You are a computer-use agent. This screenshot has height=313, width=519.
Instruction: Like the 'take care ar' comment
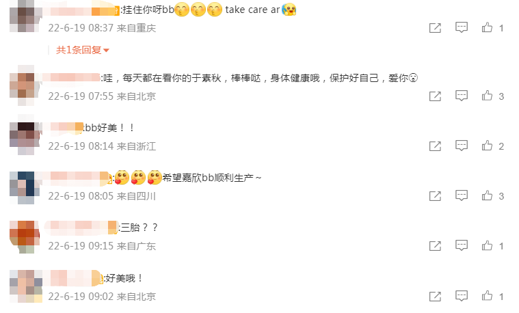488,28
